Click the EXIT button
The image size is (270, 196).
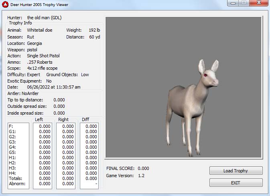pyautogui.click(x=236, y=183)
